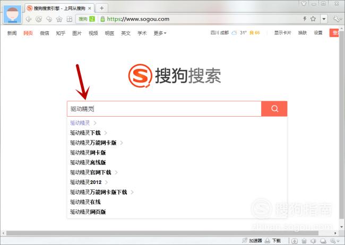This screenshot has width=345, height=245.
Task: Choose suggestion 驱动精灵网卡版
Action: (x=88, y=153)
